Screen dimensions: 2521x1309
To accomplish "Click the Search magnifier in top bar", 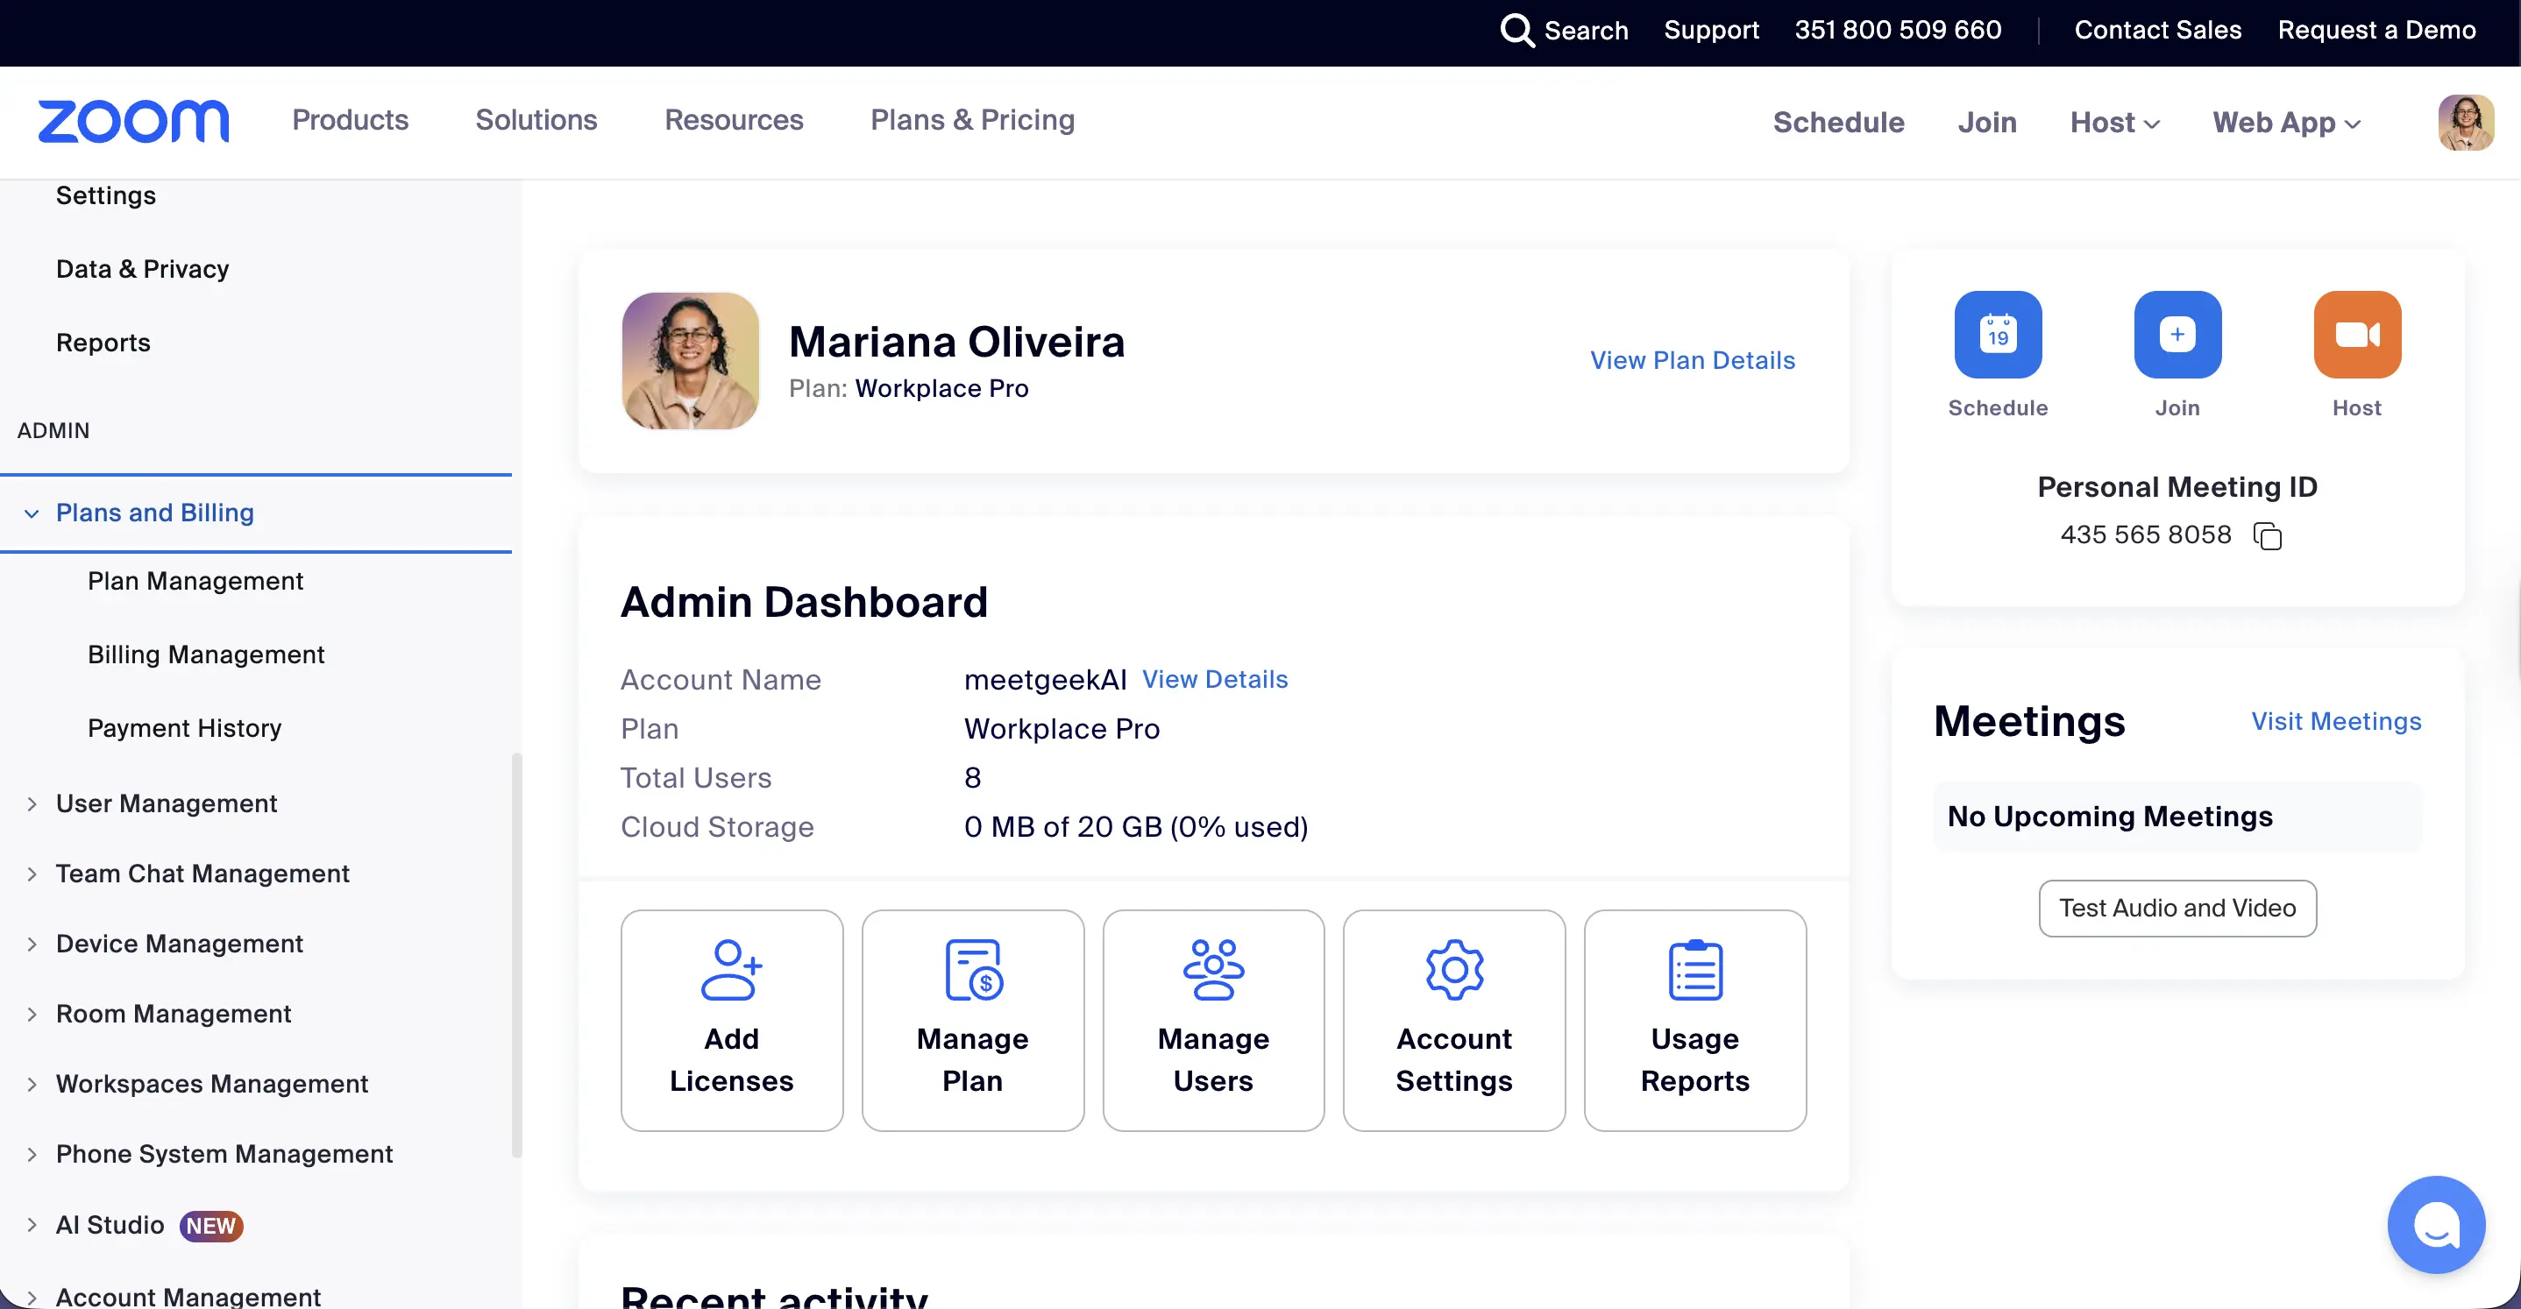I will [x=1517, y=31].
